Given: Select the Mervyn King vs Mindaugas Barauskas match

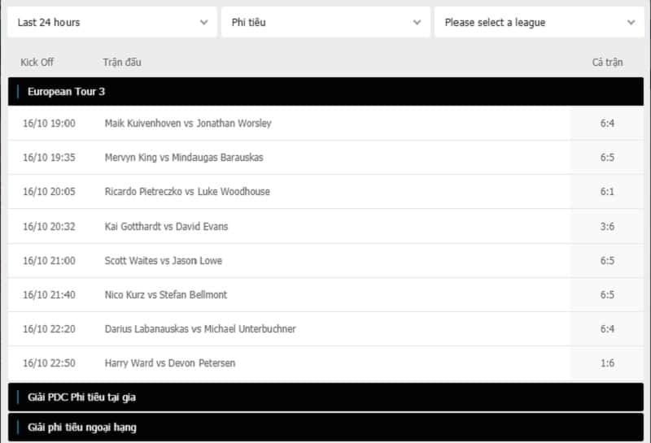Looking at the screenshot, I should tap(184, 158).
